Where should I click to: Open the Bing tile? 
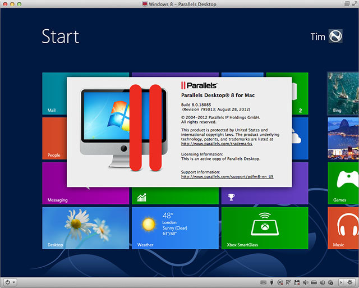343,94
